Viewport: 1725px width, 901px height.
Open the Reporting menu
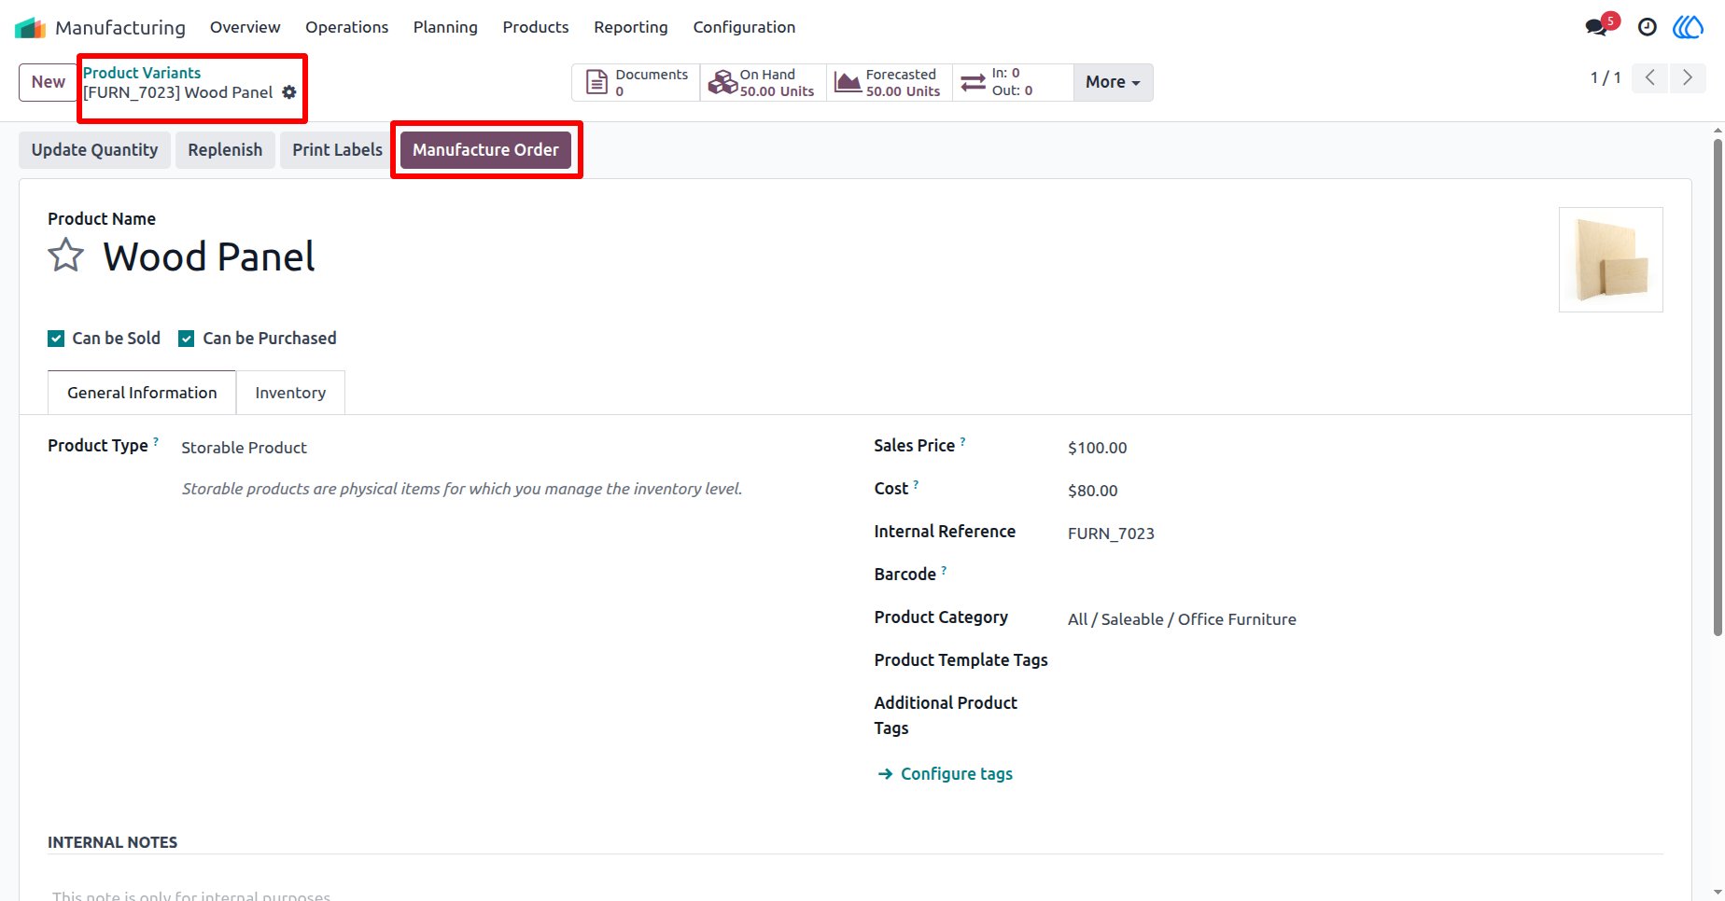pos(631,27)
